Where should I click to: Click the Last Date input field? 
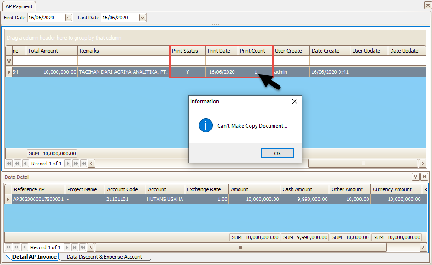click(x=120, y=18)
